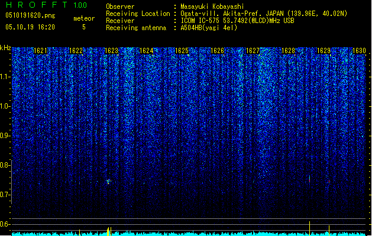Click the 'Receiver' field label
The image size is (372, 236).
coord(120,21)
